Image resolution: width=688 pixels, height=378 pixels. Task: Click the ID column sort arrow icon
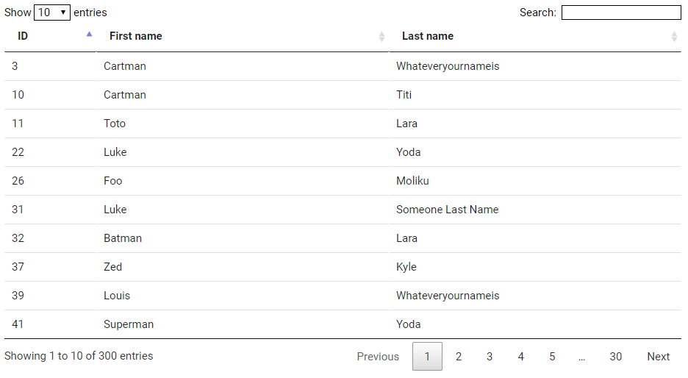pyautogui.click(x=89, y=35)
